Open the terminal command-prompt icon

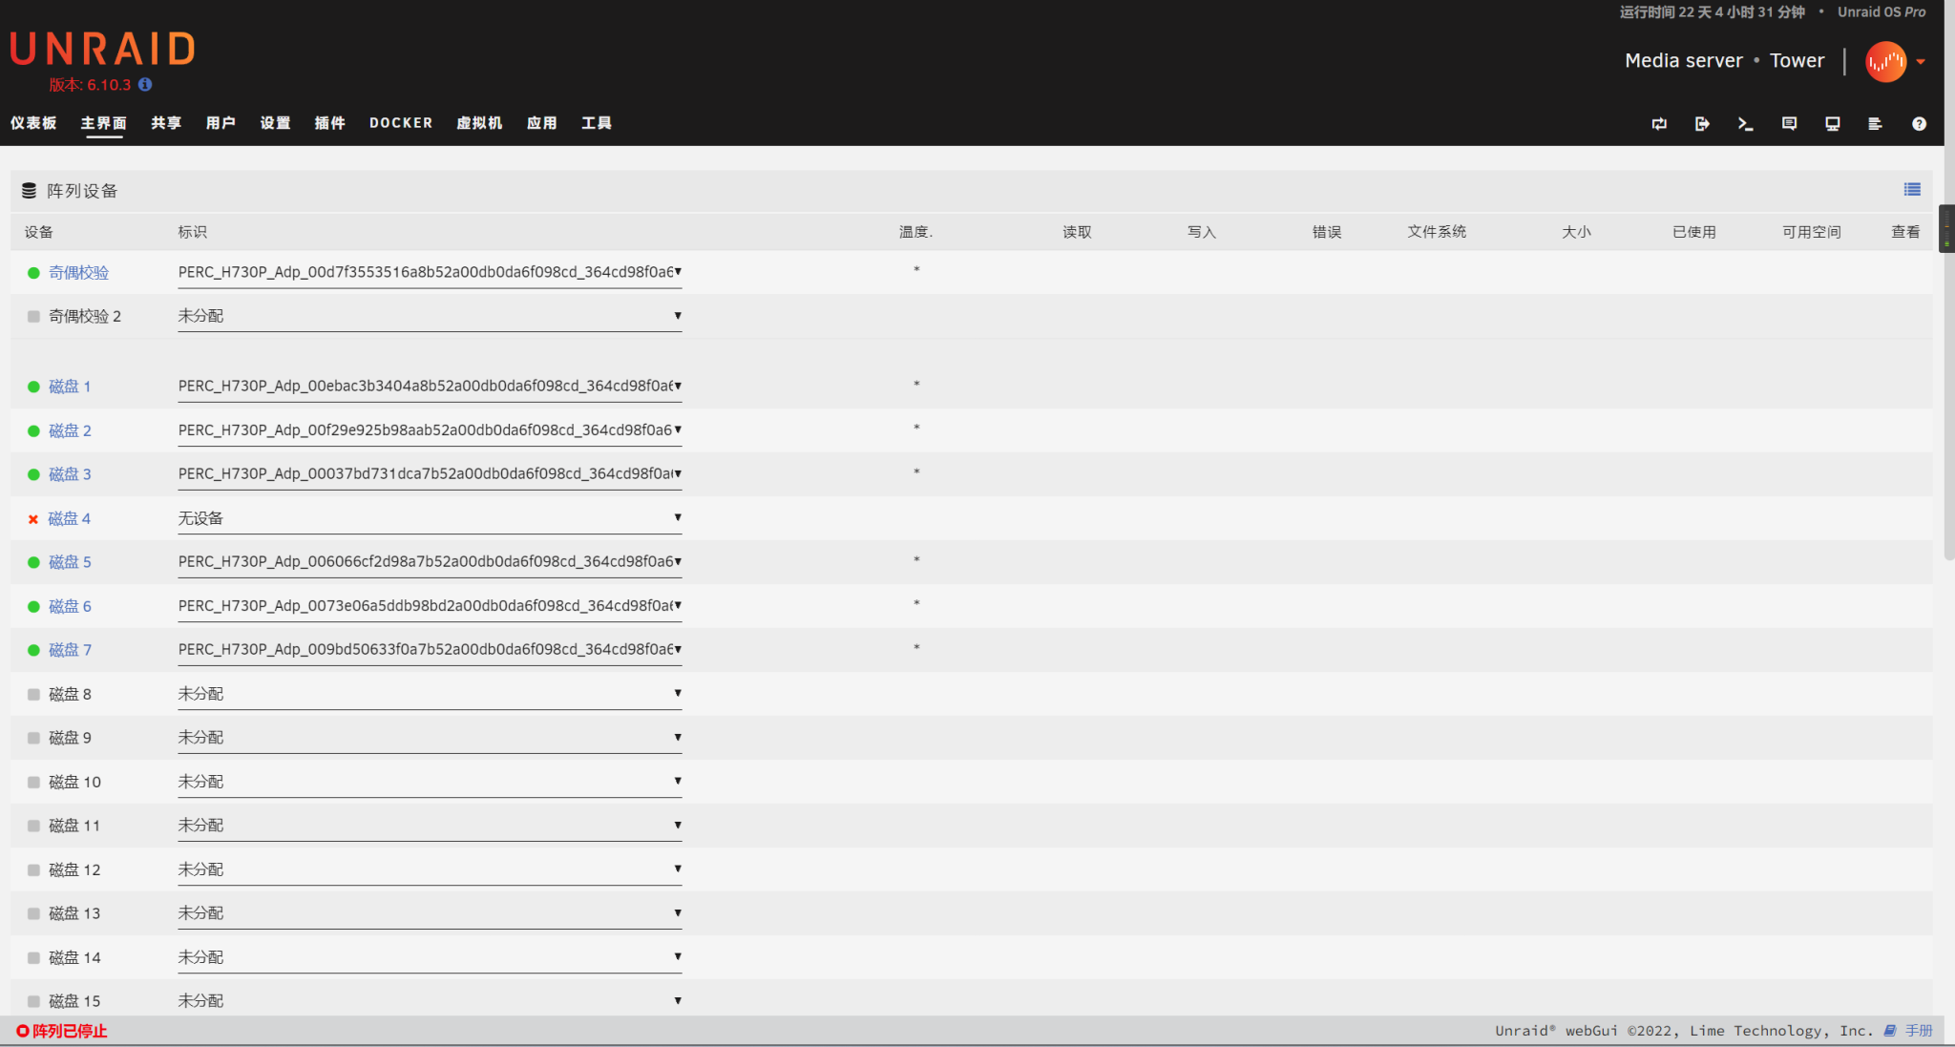click(1745, 124)
